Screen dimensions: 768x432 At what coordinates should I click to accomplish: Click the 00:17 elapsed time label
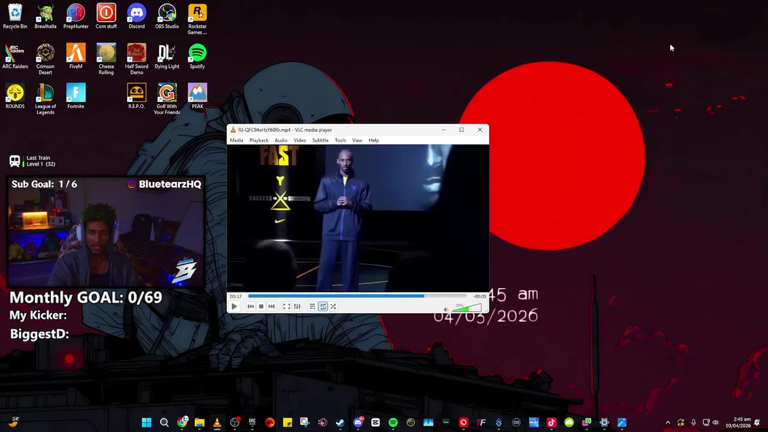coord(236,296)
